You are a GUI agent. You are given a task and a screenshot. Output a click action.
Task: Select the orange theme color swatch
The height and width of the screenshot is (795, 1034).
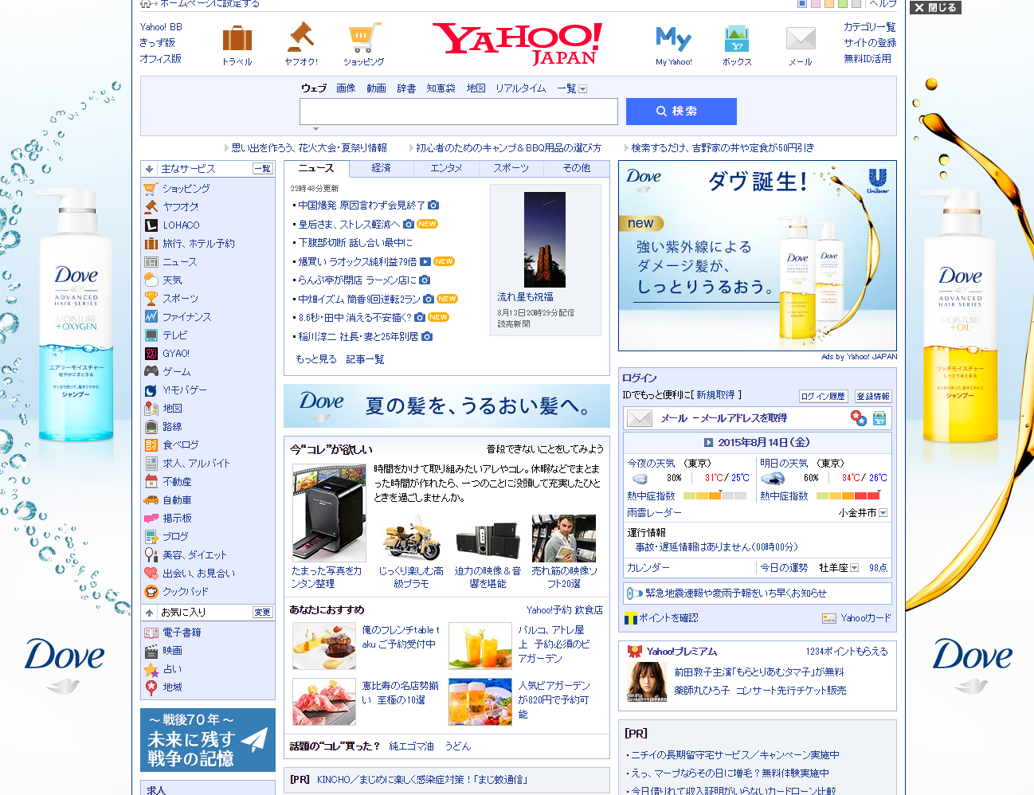(x=829, y=3)
